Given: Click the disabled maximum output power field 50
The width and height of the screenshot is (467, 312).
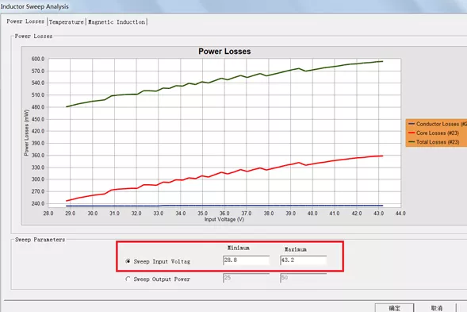Looking at the screenshot, I should tap(303, 278).
